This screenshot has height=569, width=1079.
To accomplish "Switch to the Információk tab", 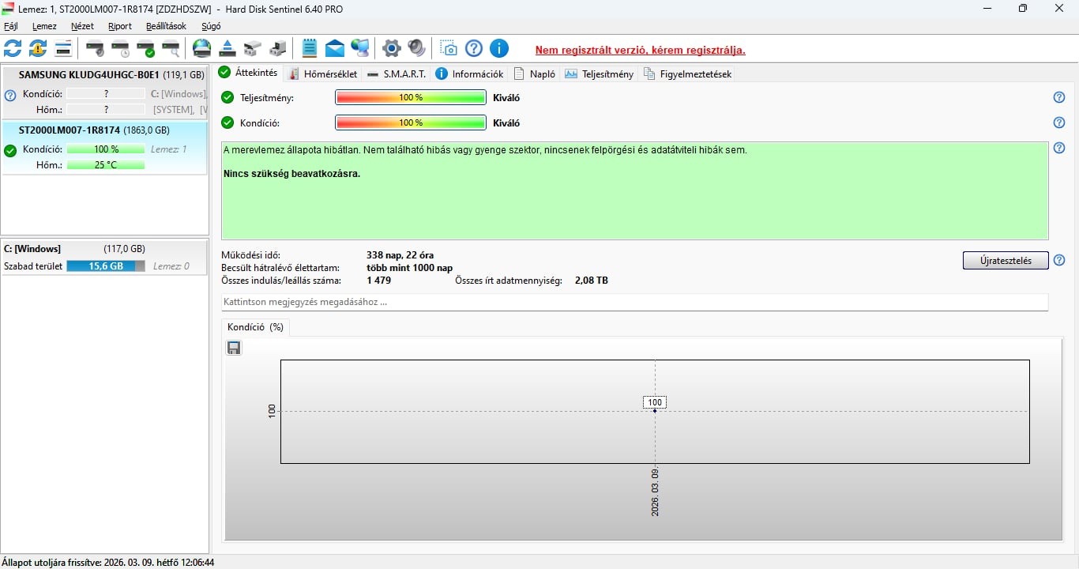I will 469,73.
